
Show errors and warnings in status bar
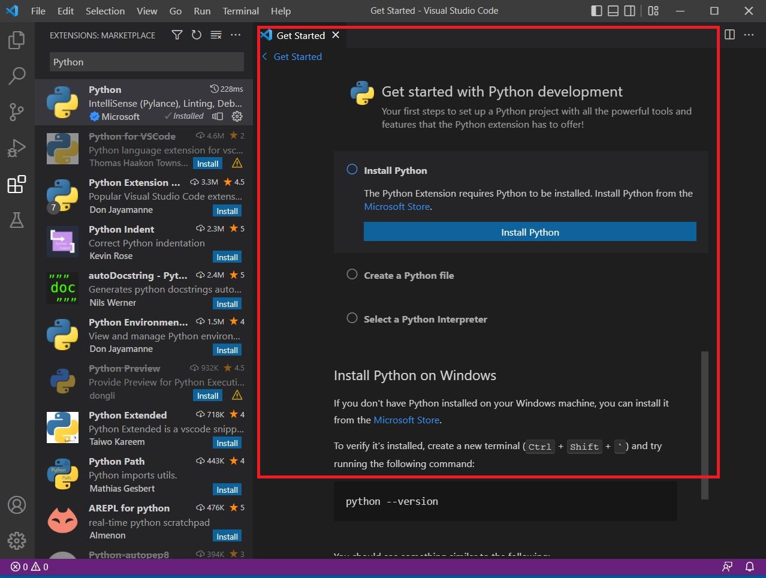[x=29, y=567]
